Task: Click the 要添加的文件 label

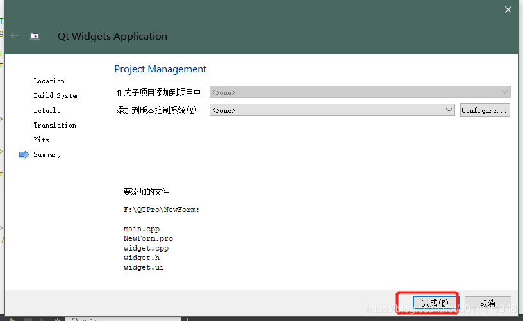Action: pyautogui.click(x=146, y=192)
